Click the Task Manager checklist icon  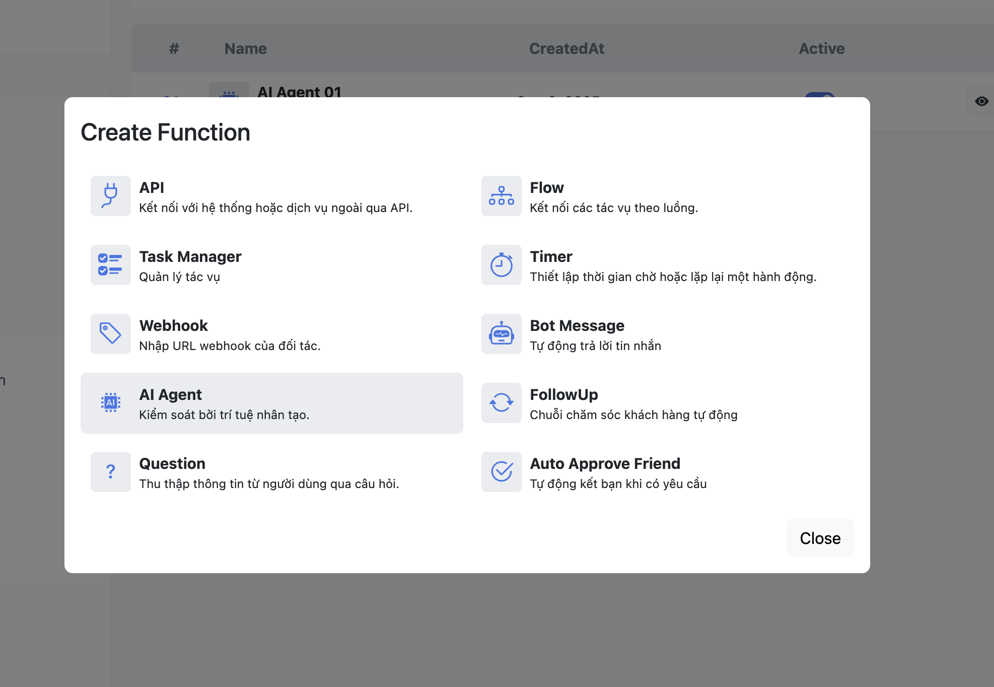coord(110,265)
